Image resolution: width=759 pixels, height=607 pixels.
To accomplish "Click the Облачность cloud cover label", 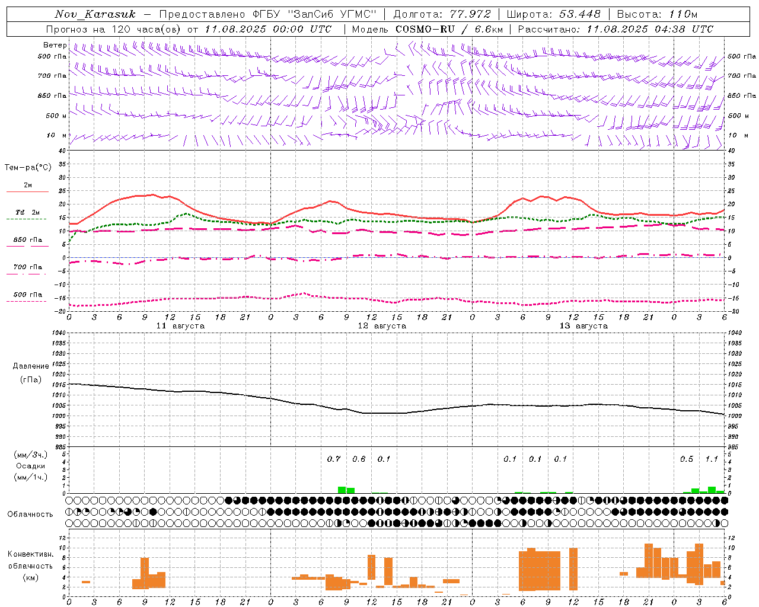I will 30,515.
